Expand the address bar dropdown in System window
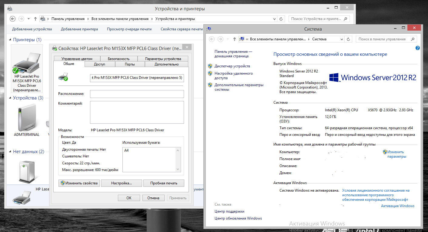Screen dimensions: 428x232 tap(342, 39)
